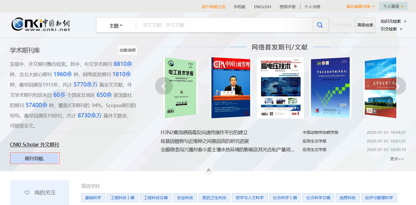Click the 结果中检索 button
This screenshot has height=205, width=416.
coord(342,25)
